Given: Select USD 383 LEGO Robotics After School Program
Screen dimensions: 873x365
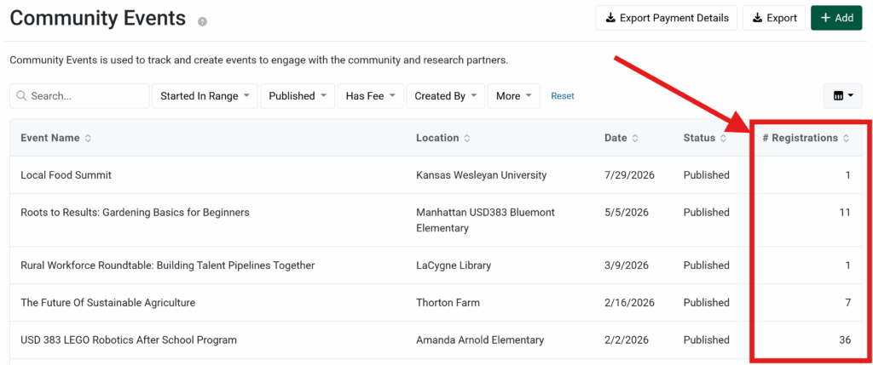Looking at the screenshot, I should pos(129,340).
